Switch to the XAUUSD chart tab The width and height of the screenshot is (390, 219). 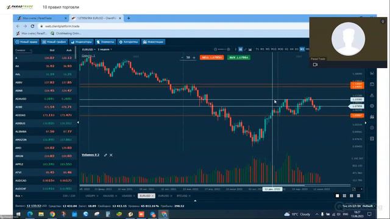tap(108, 196)
